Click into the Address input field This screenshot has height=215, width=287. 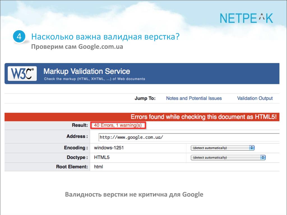click(189, 137)
